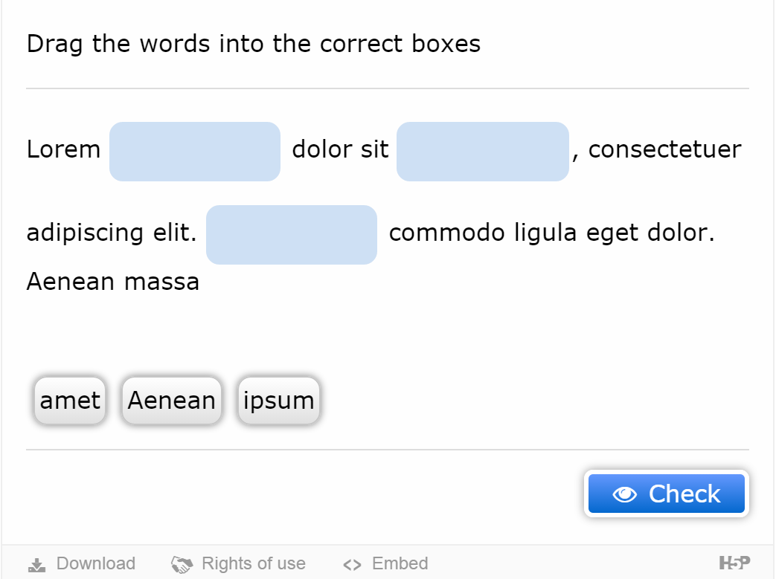Viewport: 776px width, 579px height.
Task: Click the word "consectetuer" in the sentence
Action: (x=664, y=149)
